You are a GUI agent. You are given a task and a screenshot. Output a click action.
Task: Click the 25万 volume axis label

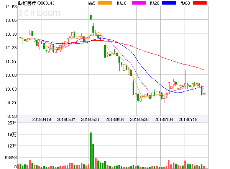tap(12, 123)
